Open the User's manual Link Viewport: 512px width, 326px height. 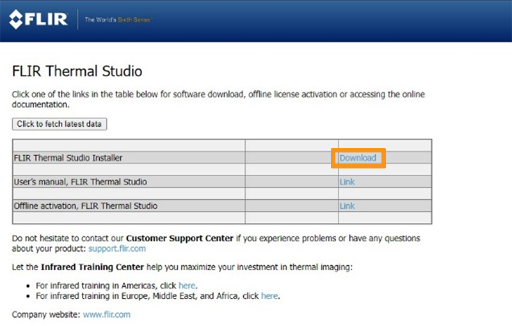347,182
